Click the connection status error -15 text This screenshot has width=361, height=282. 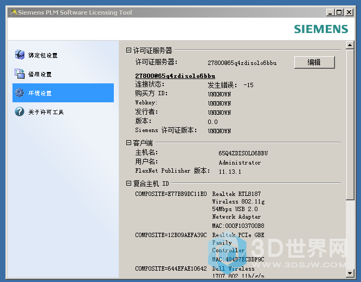230,85
